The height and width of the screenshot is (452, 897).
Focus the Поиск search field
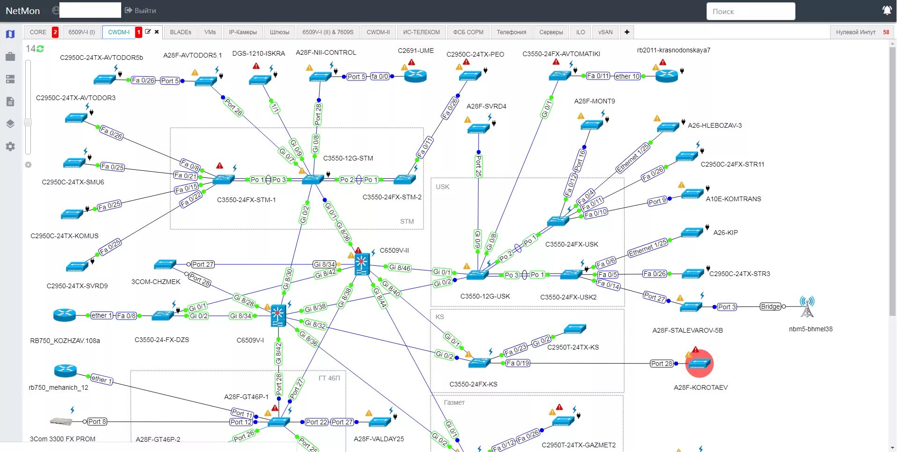[x=751, y=11]
